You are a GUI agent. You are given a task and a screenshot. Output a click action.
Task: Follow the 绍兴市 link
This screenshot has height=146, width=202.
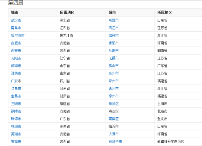click(113, 35)
